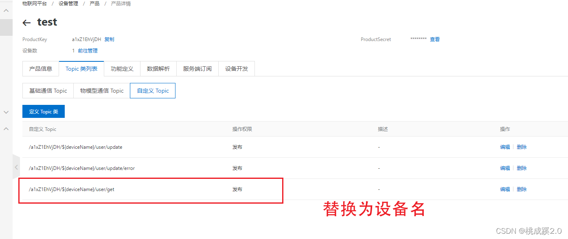Delete the user/update topic row
Viewport: 568px width, 239px height.
pos(522,147)
